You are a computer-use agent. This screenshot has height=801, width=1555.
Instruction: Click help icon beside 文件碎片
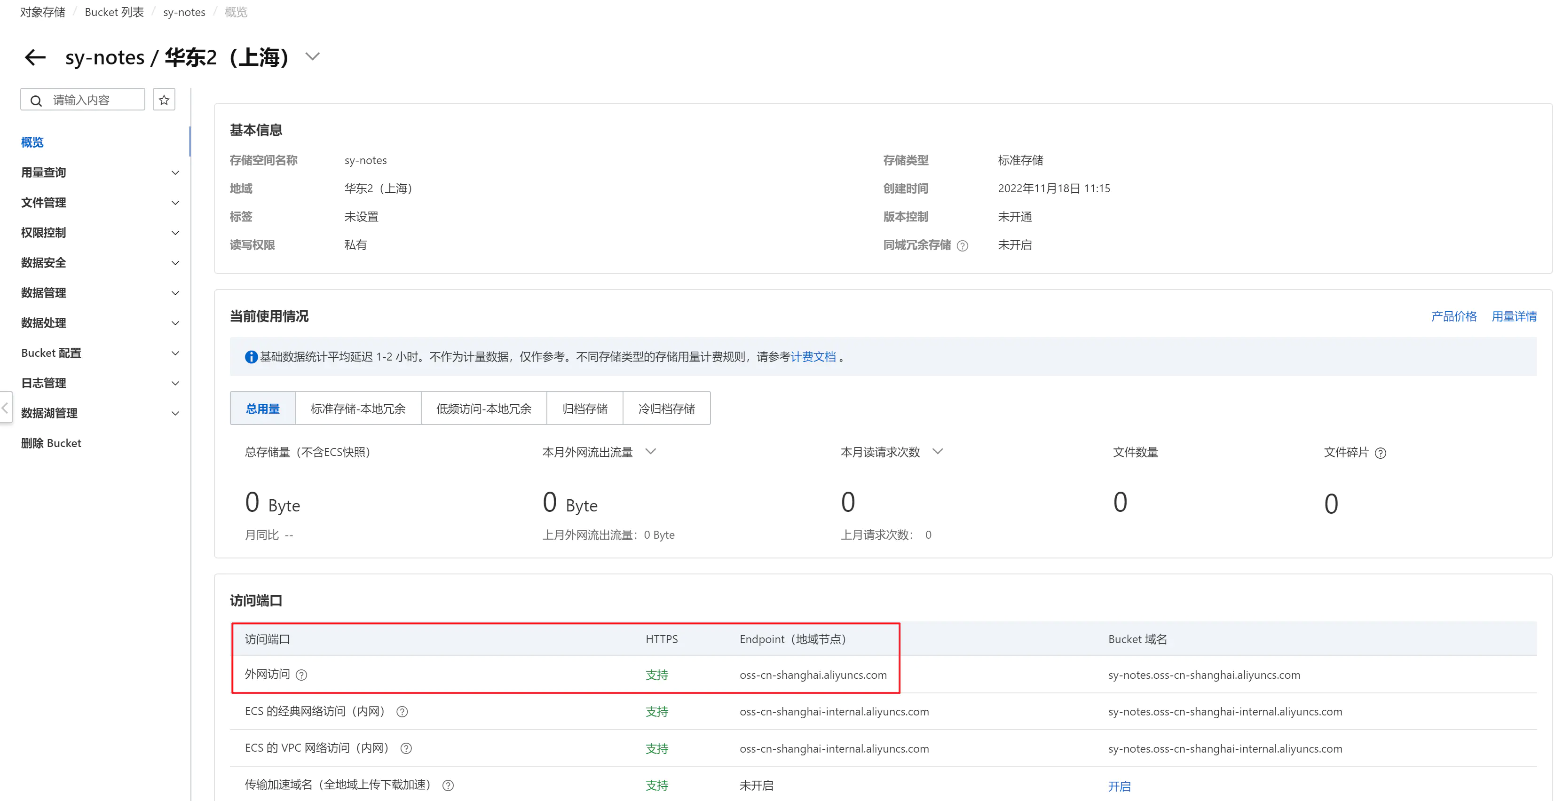[1380, 453]
